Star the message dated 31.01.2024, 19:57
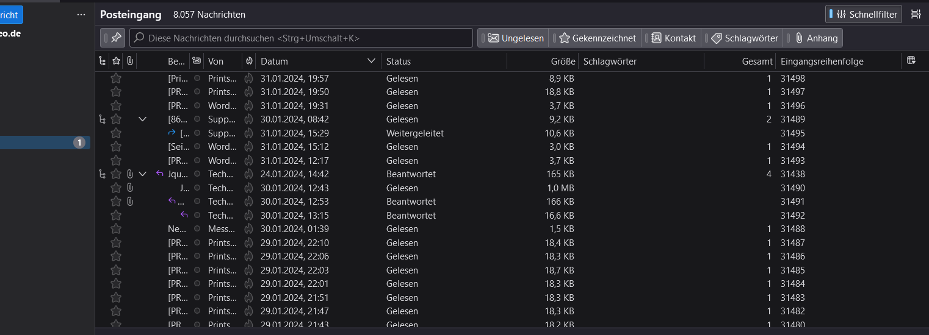This screenshot has width=929, height=335. pyautogui.click(x=116, y=78)
